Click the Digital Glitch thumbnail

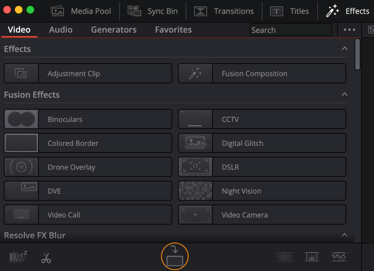195,143
